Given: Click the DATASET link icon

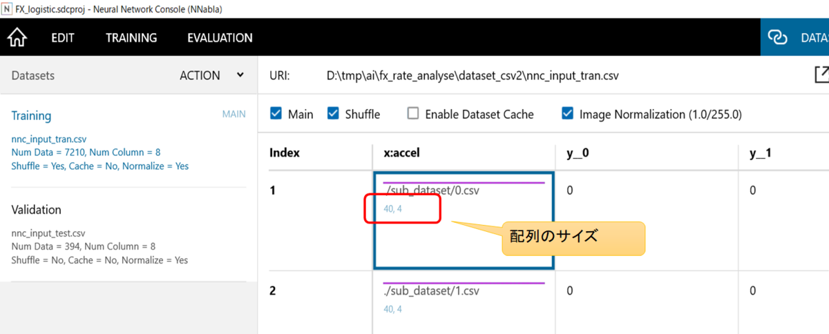Looking at the screenshot, I should (x=778, y=38).
